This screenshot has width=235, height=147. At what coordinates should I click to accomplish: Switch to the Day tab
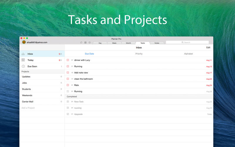(100, 43)
